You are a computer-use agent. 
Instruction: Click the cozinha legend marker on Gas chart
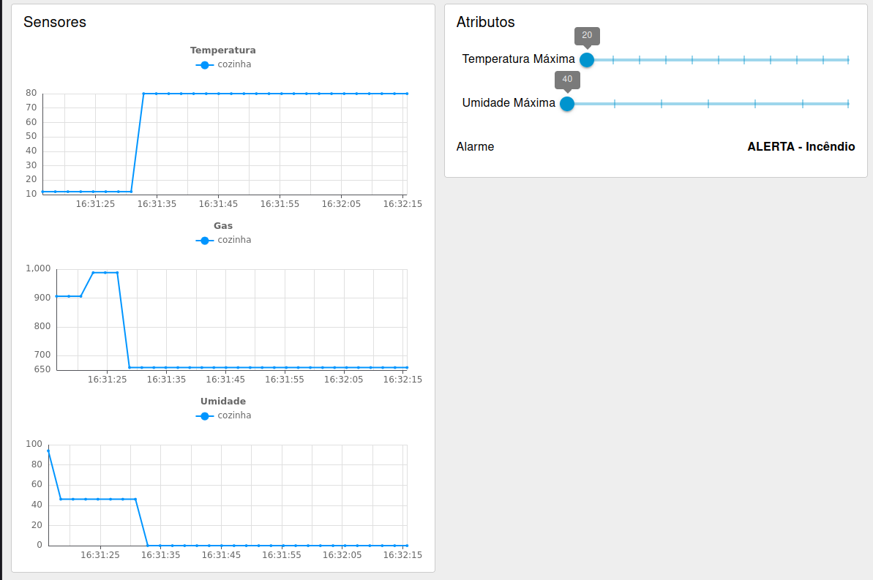[x=204, y=239]
